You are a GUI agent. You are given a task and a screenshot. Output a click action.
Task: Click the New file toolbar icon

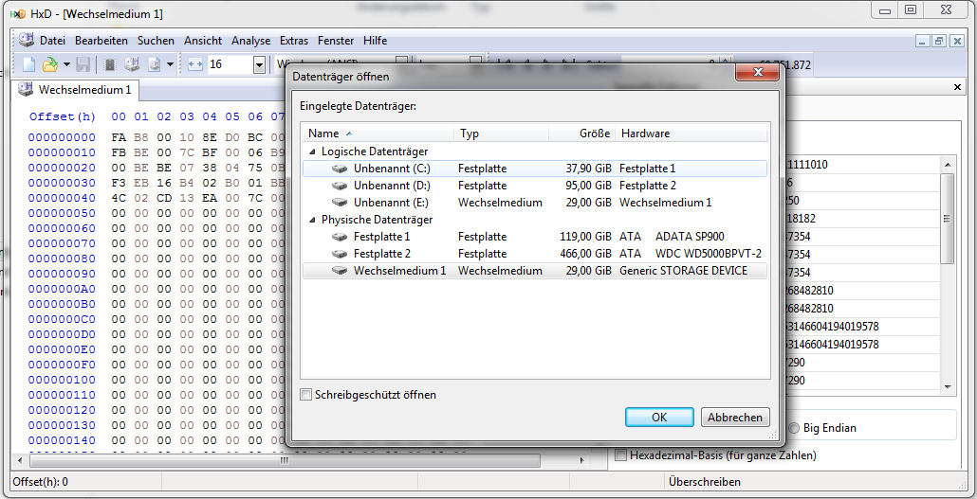[x=28, y=64]
